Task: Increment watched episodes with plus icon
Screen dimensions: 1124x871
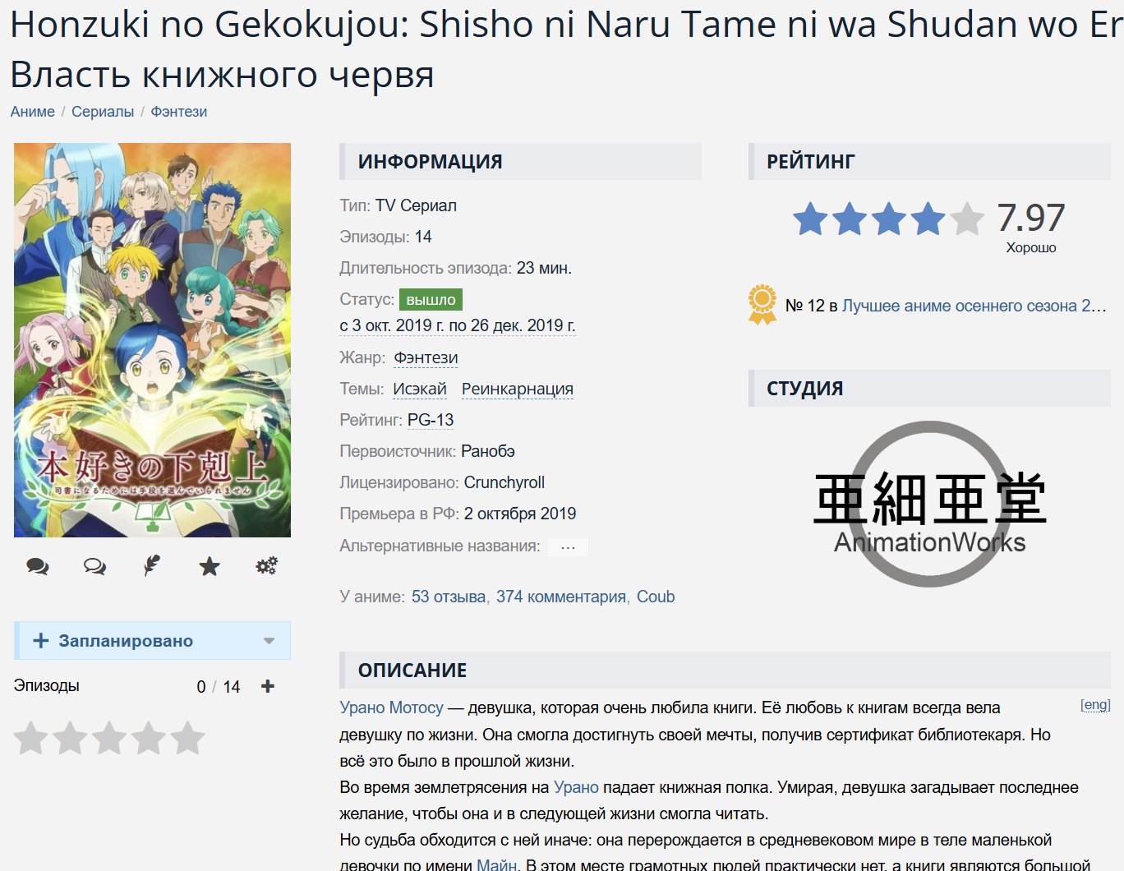Action: pyautogui.click(x=268, y=686)
